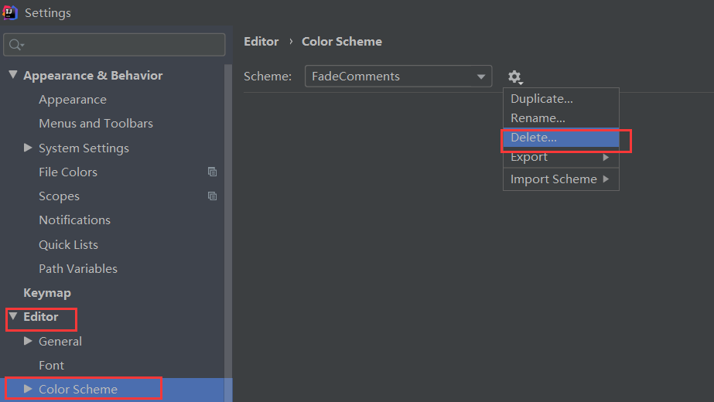This screenshot has height=402, width=714.
Task: Click the Scheme: label text
Action: coord(268,76)
